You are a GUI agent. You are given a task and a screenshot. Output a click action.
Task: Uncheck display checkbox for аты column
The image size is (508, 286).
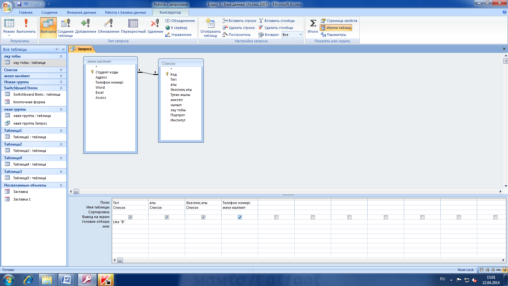coord(167,217)
